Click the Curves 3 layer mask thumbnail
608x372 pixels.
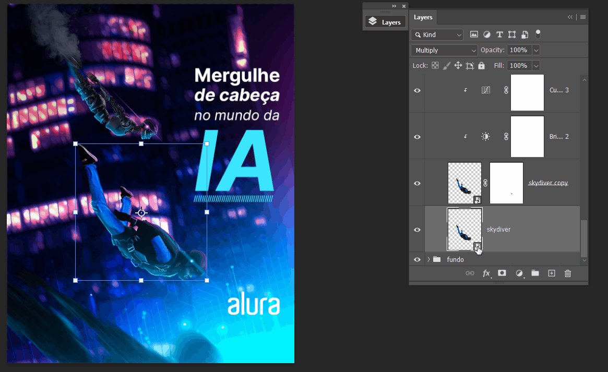pyautogui.click(x=527, y=93)
